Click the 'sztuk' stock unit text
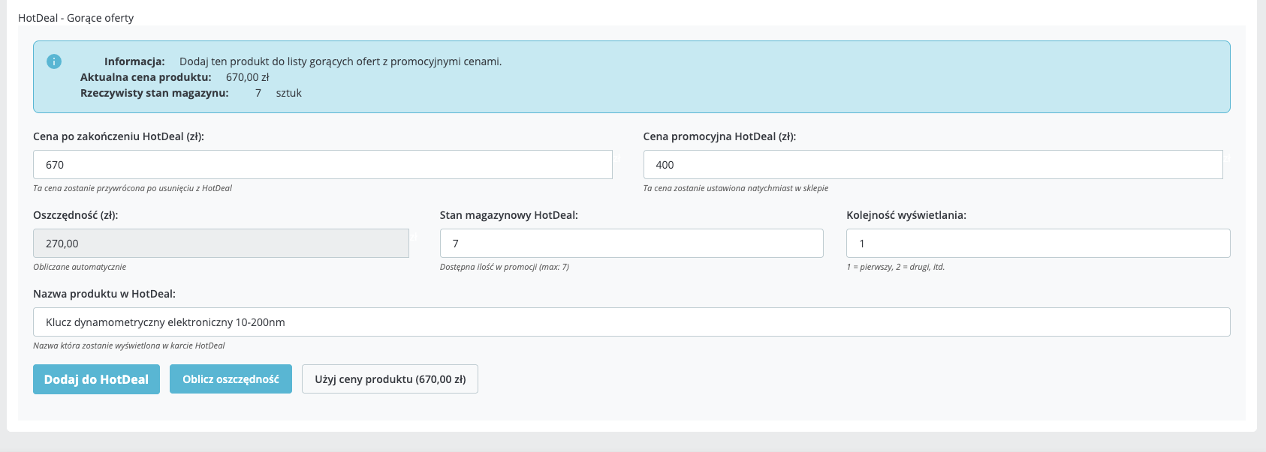Screen dimensions: 1266x452 pyautogui.click(x=289, y=93)
